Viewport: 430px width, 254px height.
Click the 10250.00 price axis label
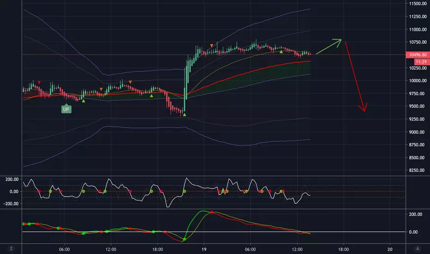click(x=418, y=68)
